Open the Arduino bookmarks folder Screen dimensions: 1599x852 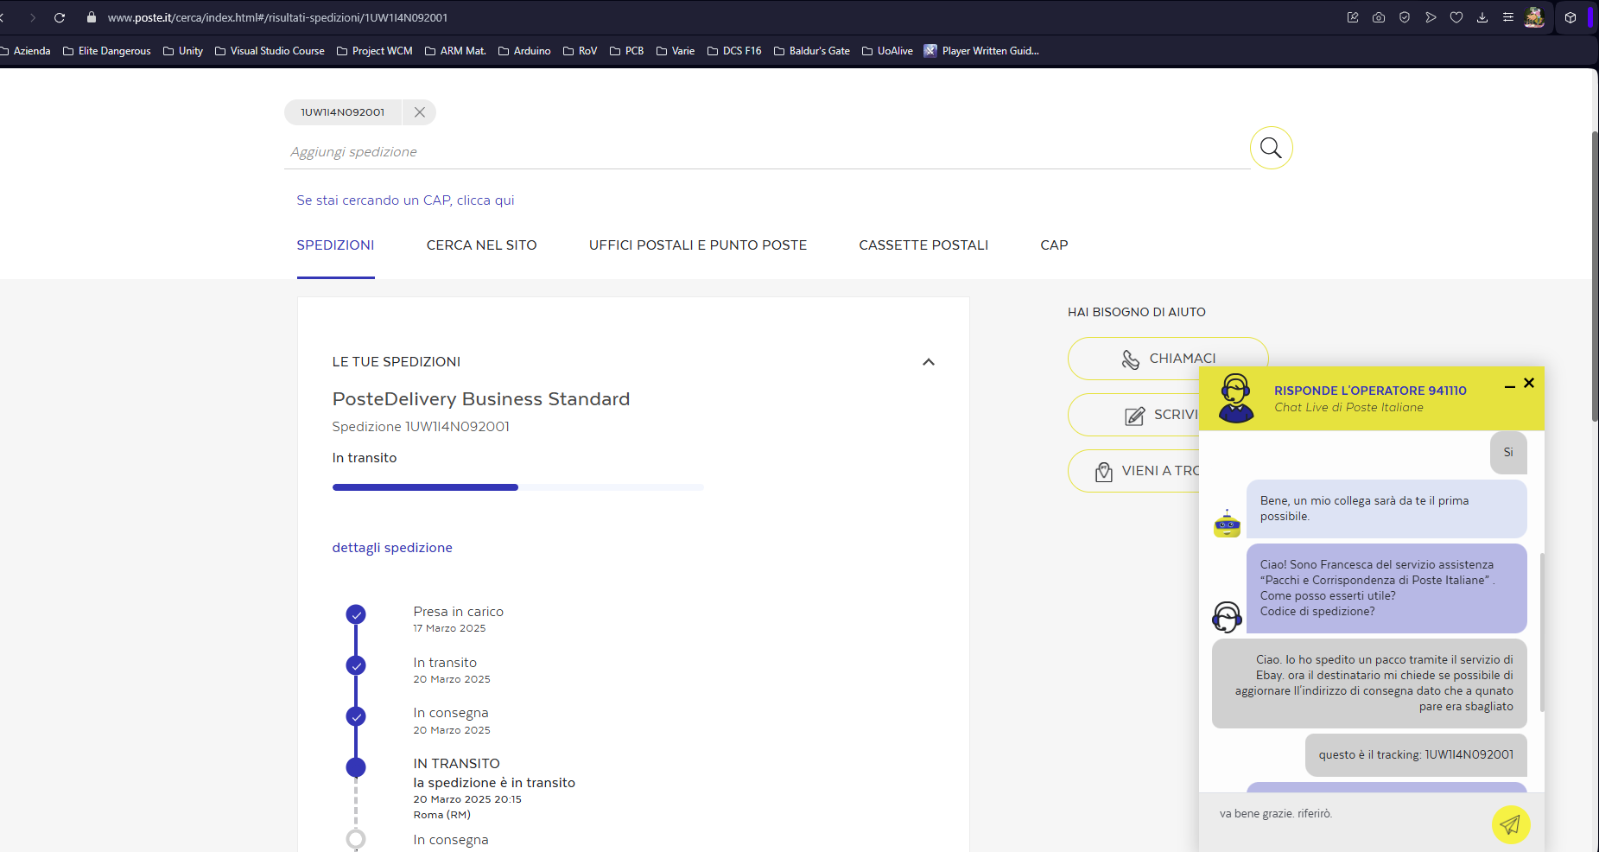[524, 51]
